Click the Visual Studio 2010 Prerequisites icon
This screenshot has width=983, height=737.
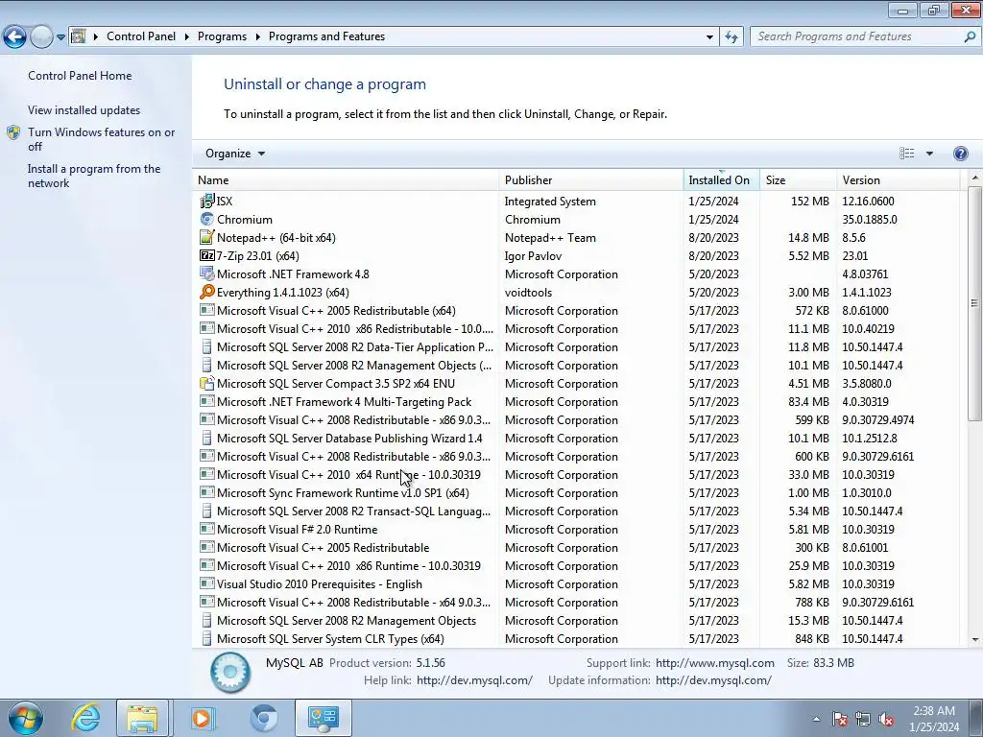[207, 583]
